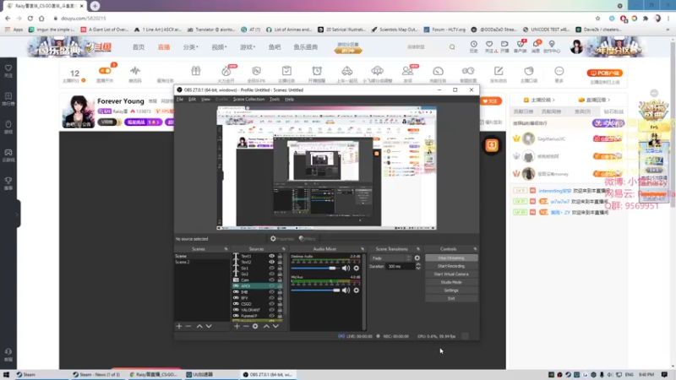Click the Stop Streaming button
The width and height of the screenshot is (676, 380).
point(451,258)
